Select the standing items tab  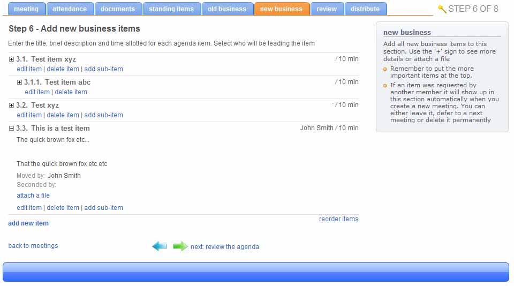point(171,9)
